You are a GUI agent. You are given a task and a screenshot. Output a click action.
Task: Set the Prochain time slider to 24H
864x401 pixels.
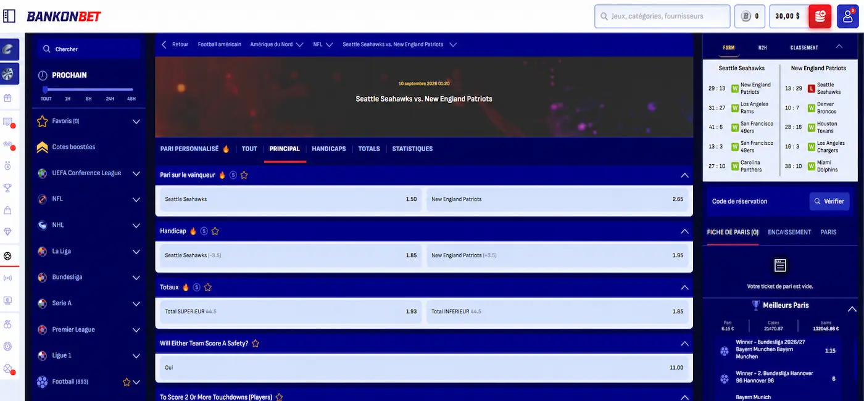110,99
